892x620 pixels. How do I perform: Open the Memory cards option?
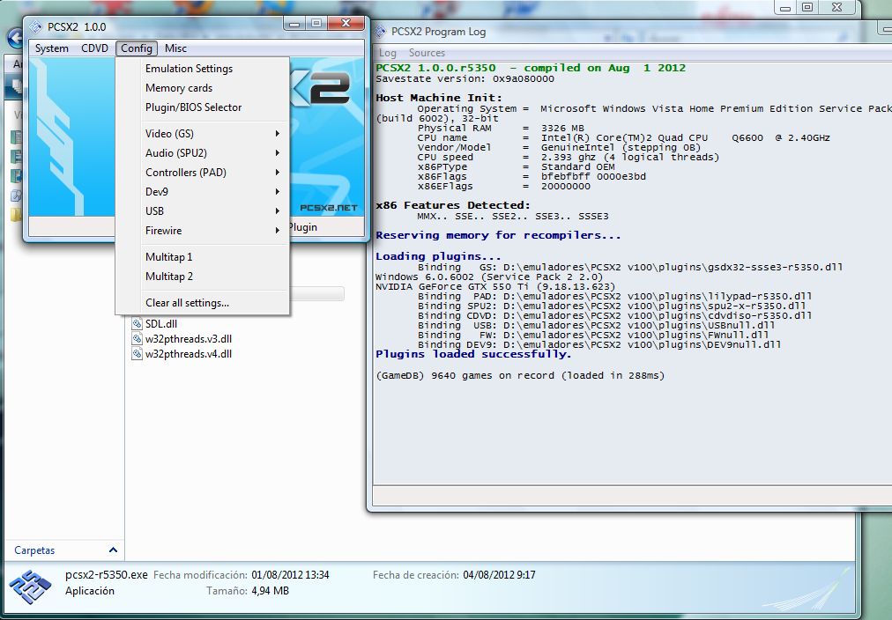(x=203, y=88)
